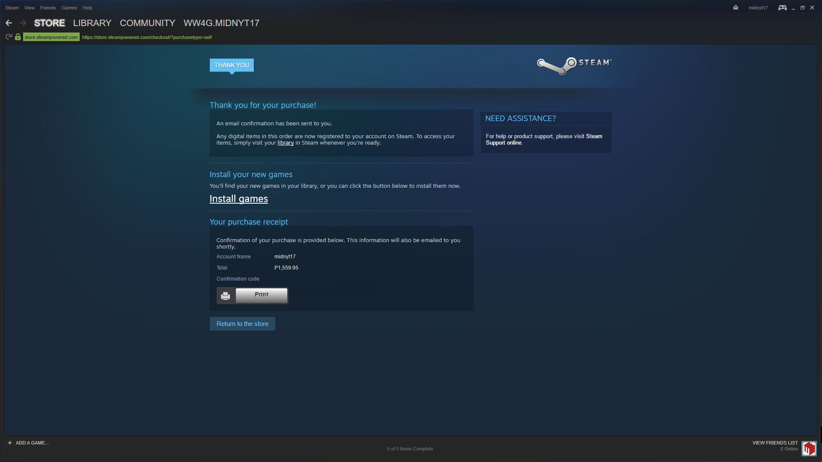Screen dimensions: 822x462
Task: Click the THANK YOU step label
Action: [x=232, y=65]
